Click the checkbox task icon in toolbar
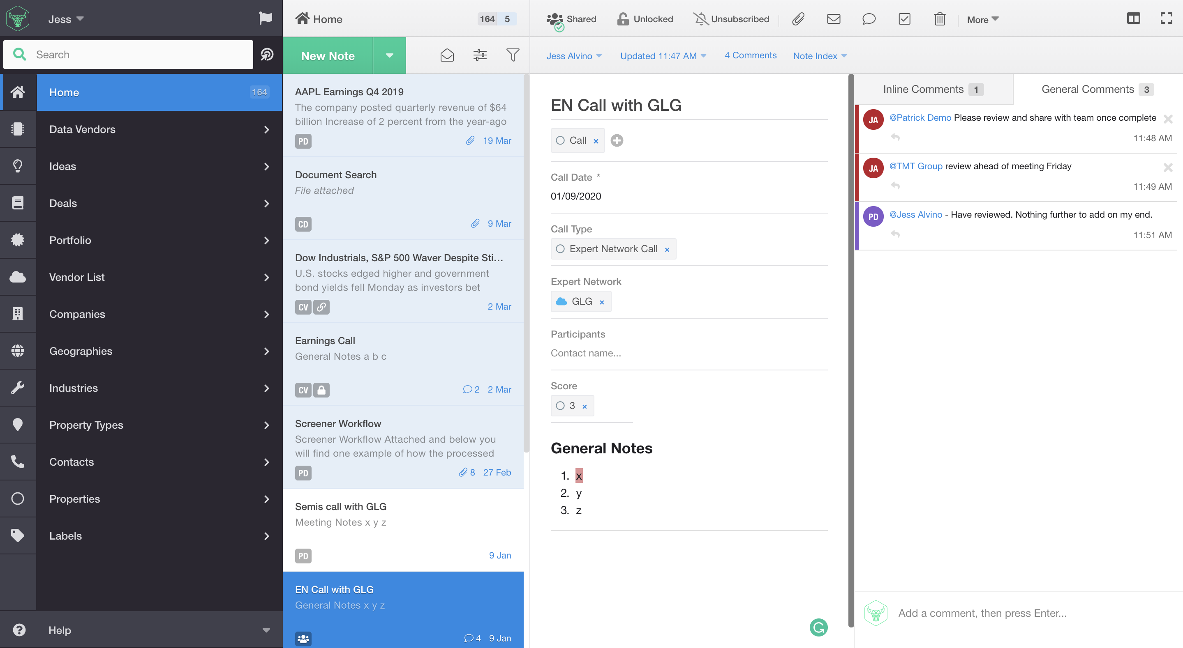This screenshot has height=648, width=1183. click(904, 19)
